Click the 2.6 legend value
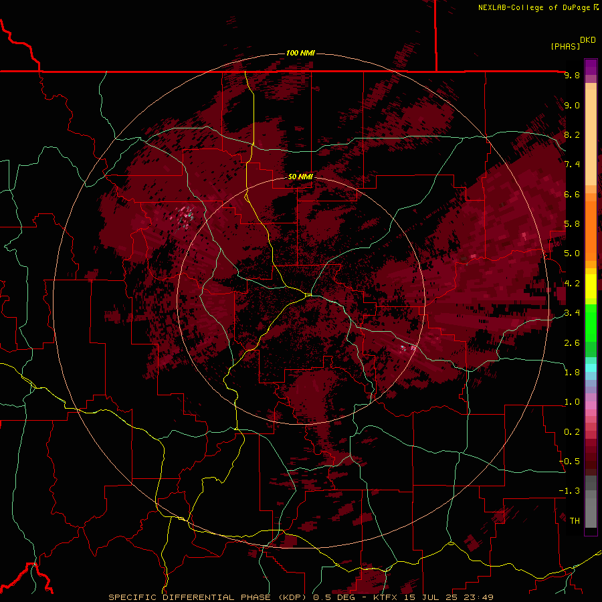This screenshot has width=602, height=602. coord(572,343)
